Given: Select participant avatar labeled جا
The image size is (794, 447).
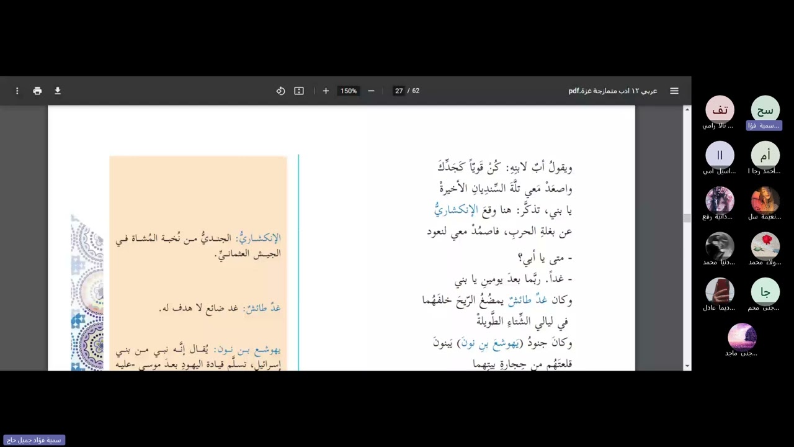Looking at the screenshot, I should 765,292.
